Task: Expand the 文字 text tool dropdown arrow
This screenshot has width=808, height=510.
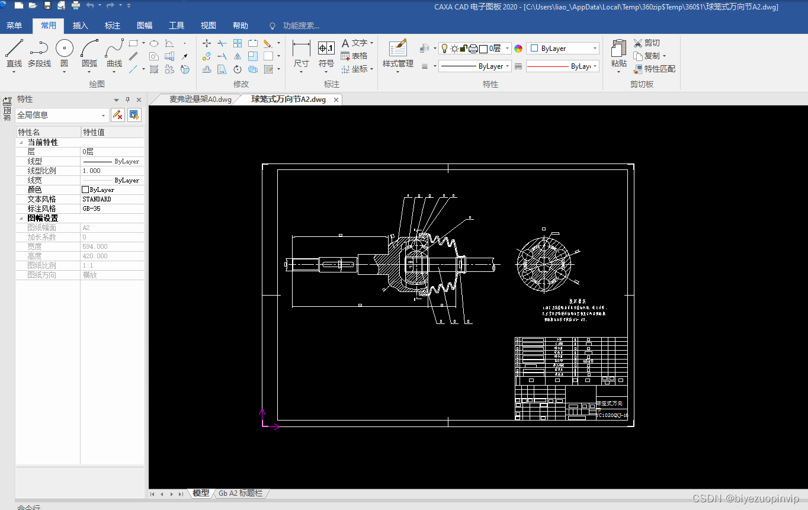Action: pyautogui.click(x=372, y=43)
